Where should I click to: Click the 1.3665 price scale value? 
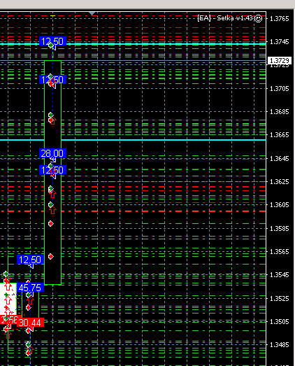(280, 135)
